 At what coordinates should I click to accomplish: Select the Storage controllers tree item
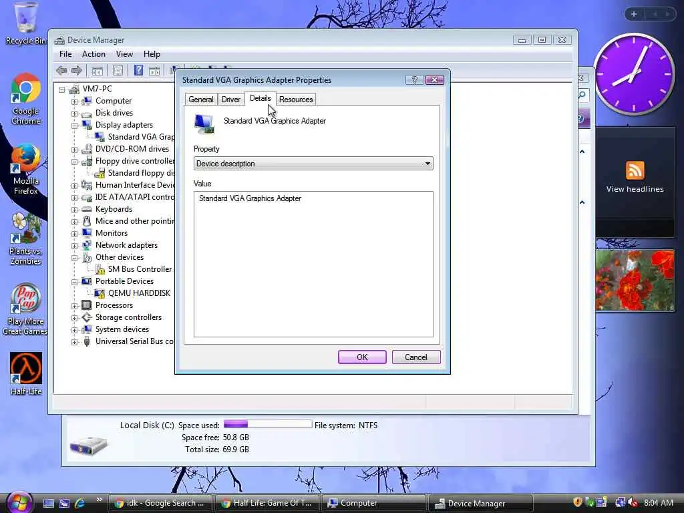(x=128, y=317)
